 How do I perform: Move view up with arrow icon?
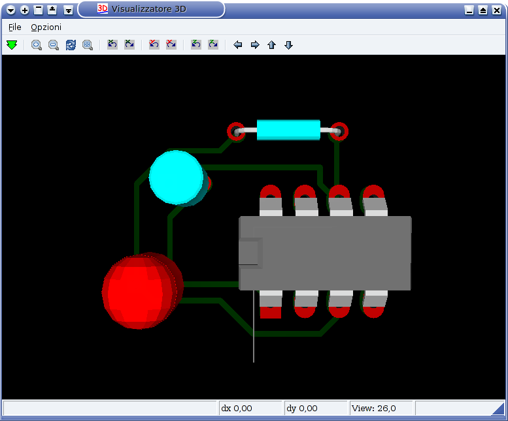pos(271,44)
